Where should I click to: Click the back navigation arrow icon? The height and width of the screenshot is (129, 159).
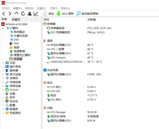pos(4,14)
